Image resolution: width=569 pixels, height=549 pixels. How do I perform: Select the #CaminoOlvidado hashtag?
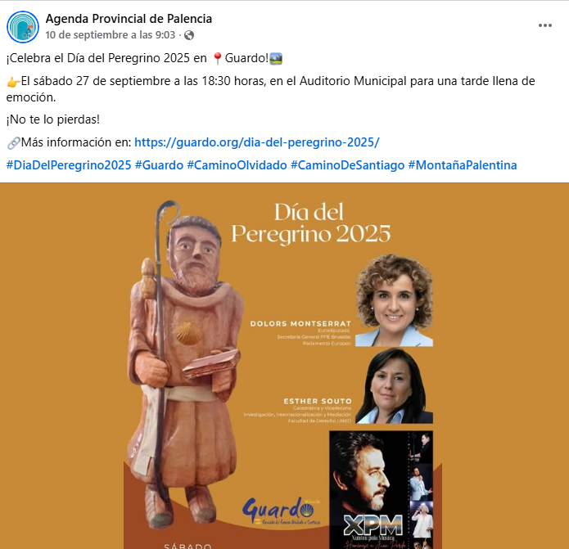click(x=237, y=165)
